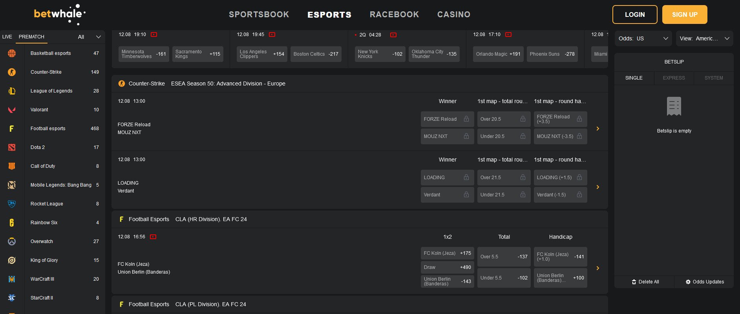Click live stream icon for Knicks vs Thunder
The image size is (740, 314).
pos(393,35)
